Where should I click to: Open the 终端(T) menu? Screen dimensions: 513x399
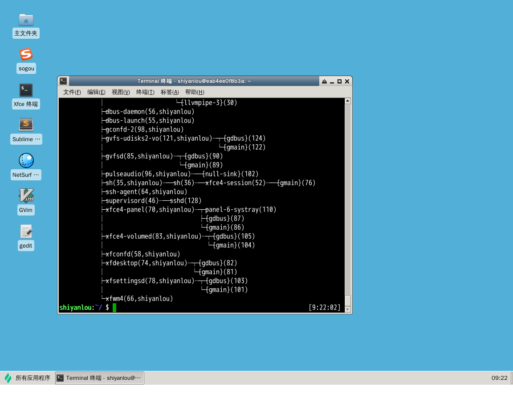click(145, 92)
